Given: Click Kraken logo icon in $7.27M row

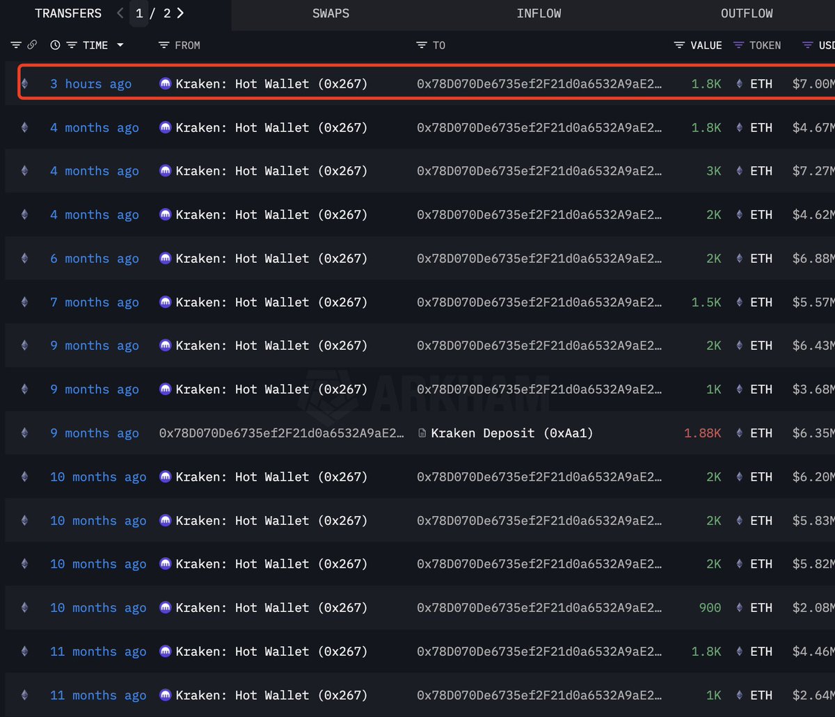Looking at the screenshot, I should point(165,171).
